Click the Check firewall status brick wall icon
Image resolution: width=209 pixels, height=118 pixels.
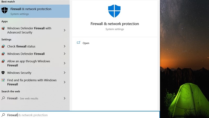point(3,46)
